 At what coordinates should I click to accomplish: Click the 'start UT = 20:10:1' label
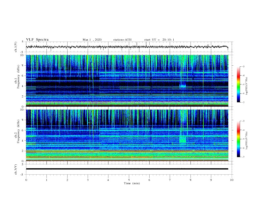click(159, 40)
